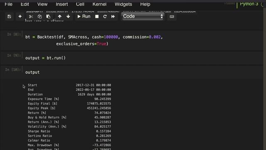Viewport: 266px width, 150px height.
Task: Click into the output code cell
Action: [143, 72]
